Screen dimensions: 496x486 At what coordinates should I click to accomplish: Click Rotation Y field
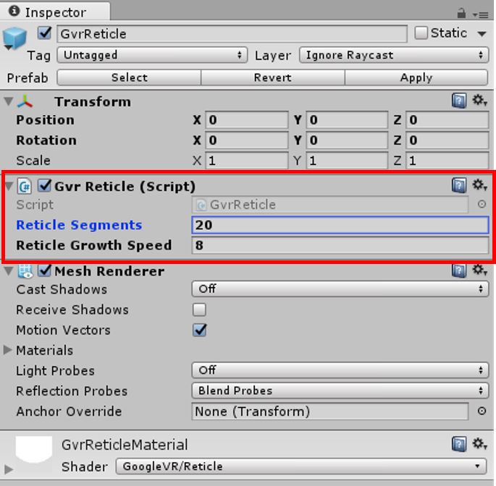pyautogui.click(x=347, y=140)
